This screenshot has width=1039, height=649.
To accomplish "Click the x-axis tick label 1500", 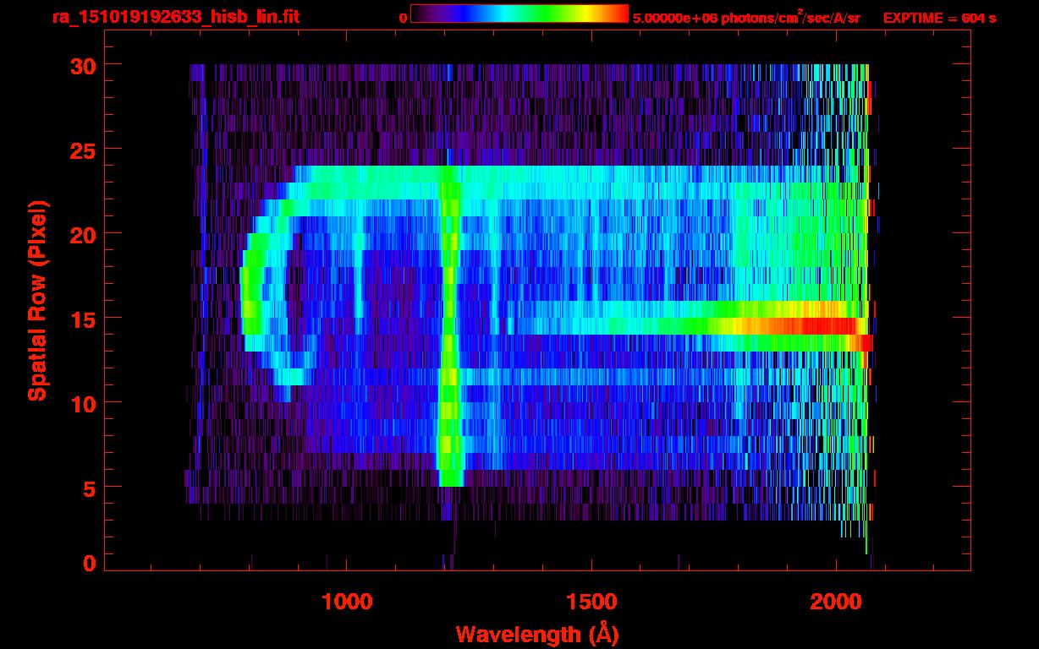I will pos(592,601).
